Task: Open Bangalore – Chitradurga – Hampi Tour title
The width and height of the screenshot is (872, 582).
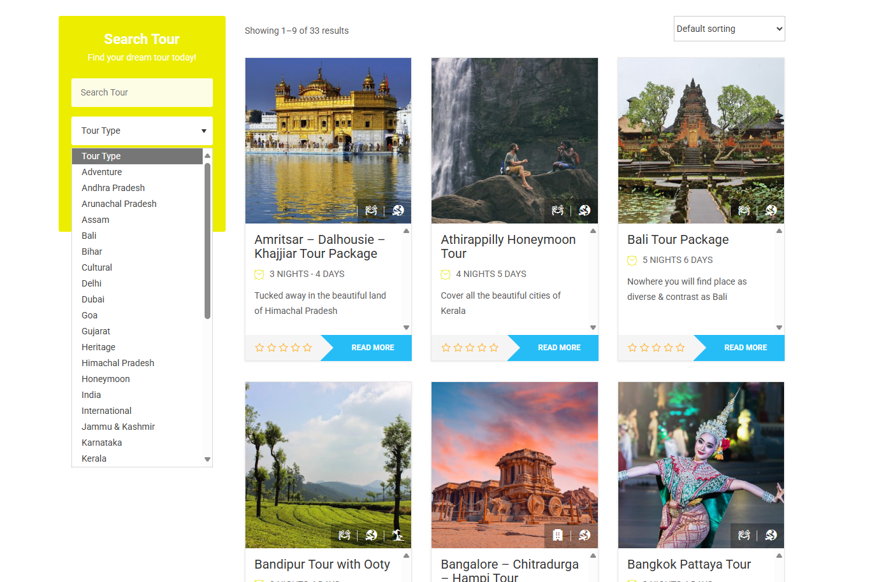Action: 510,570
